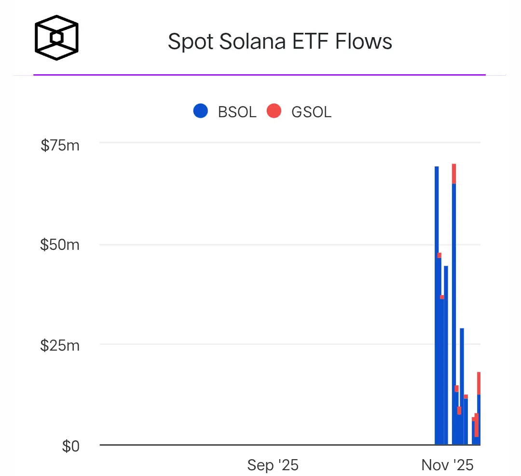This screenshot has width=521, height=476.
Task: Click the $50m y-axis label
Action: [60, 245]
